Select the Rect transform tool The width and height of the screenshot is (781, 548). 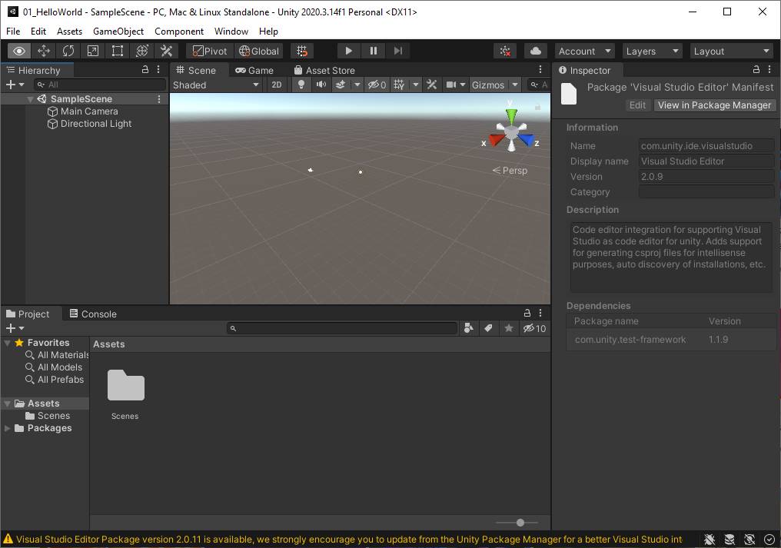[x=117, y=51]
